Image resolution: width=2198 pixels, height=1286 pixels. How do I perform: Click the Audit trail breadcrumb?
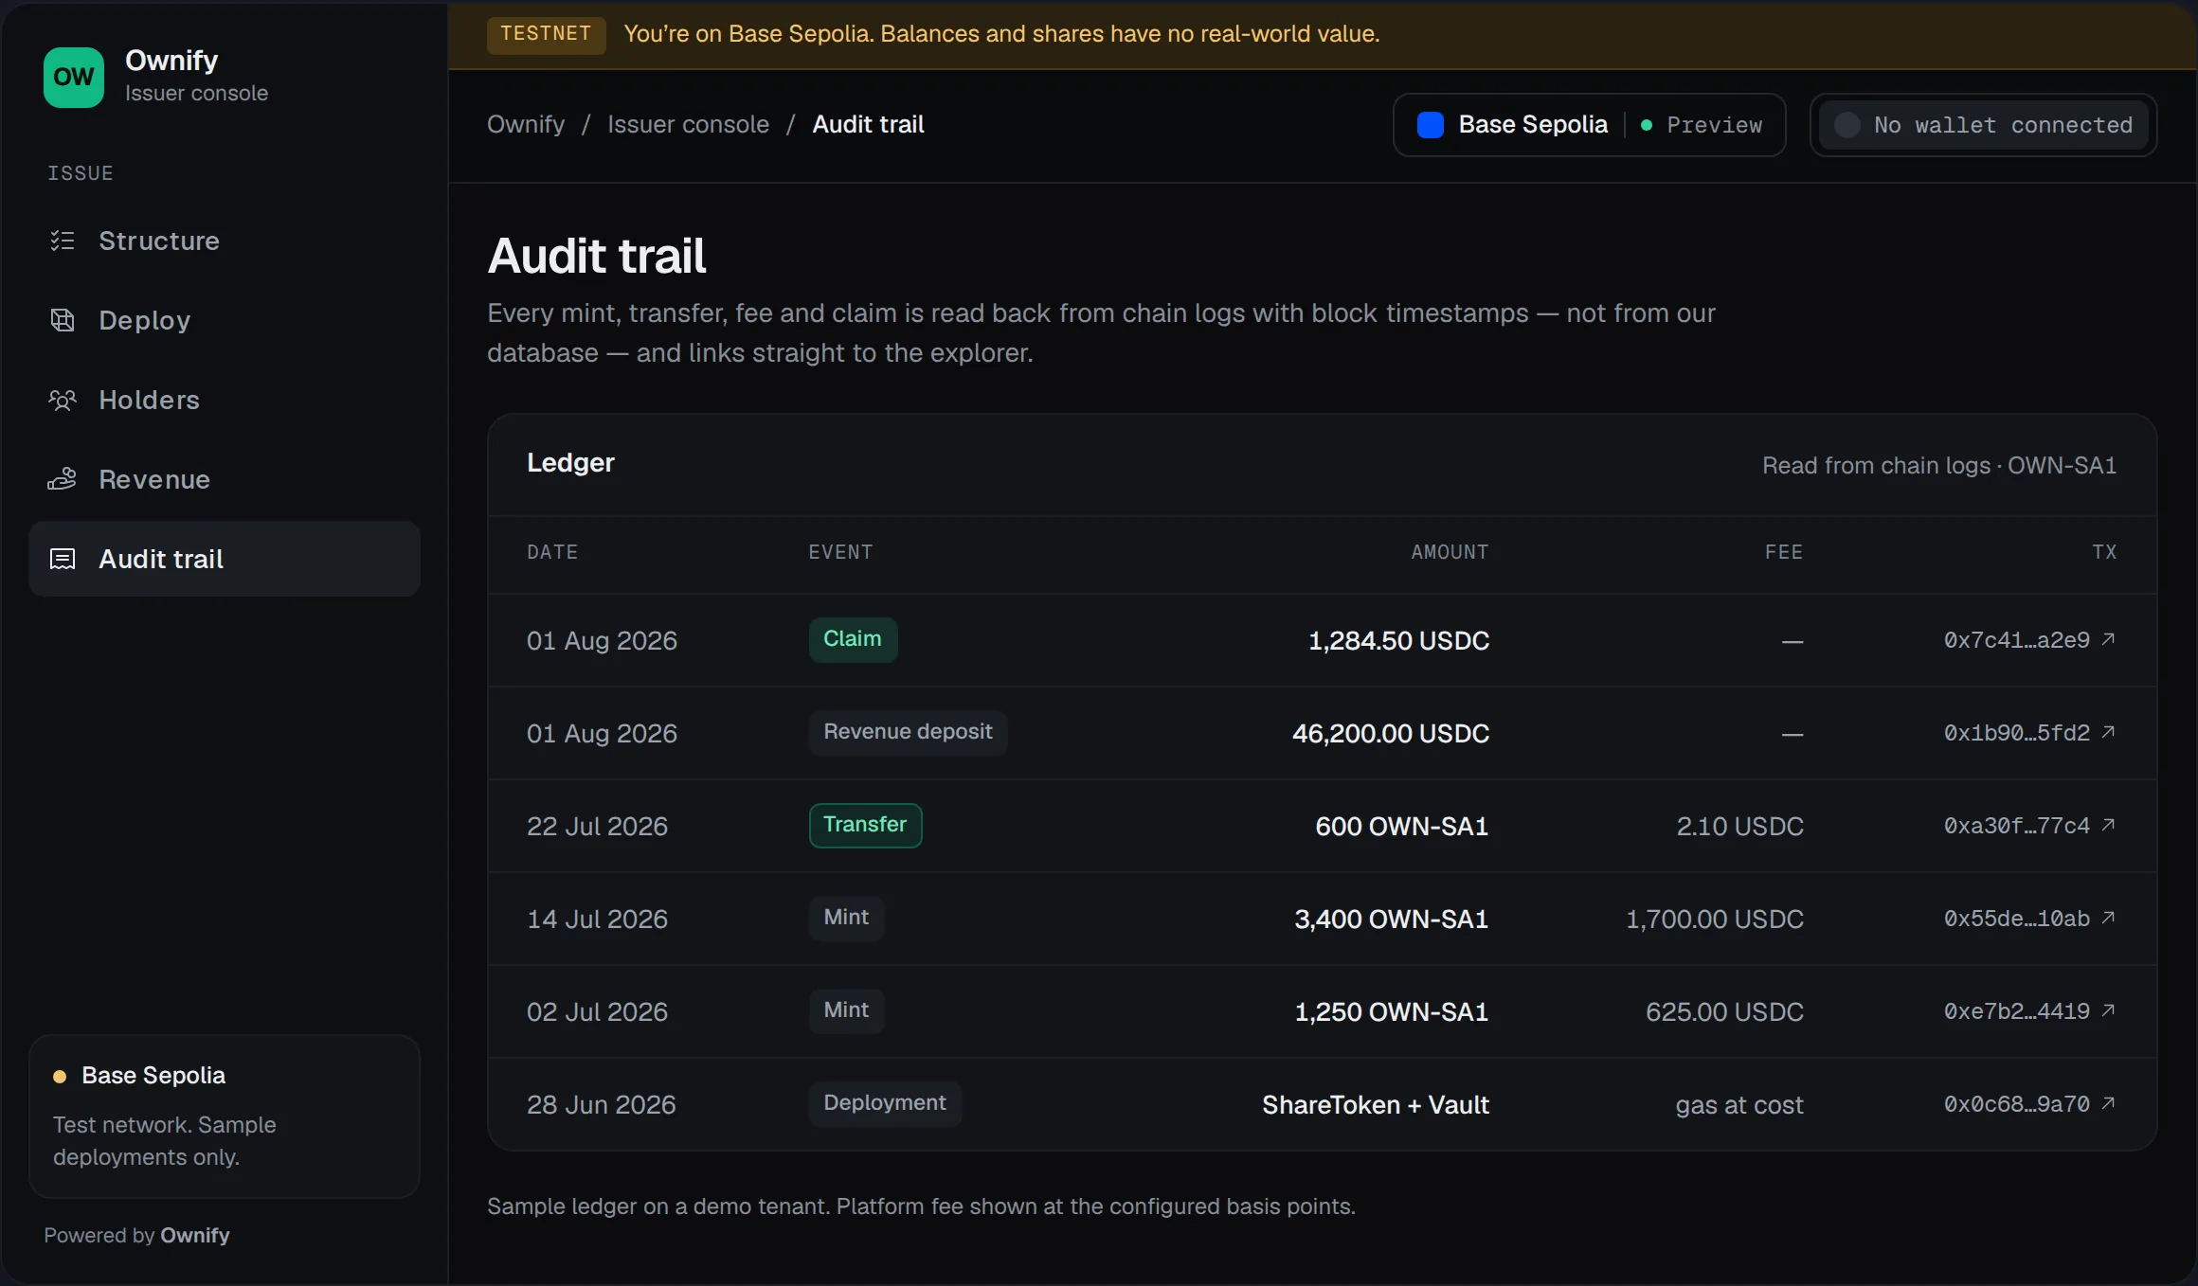868,124
